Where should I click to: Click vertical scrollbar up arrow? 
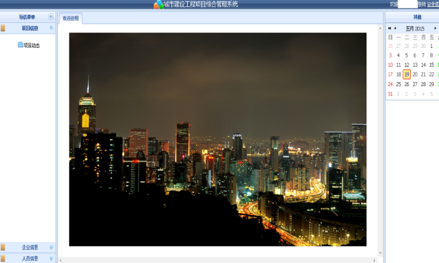(x=380, y=28)
